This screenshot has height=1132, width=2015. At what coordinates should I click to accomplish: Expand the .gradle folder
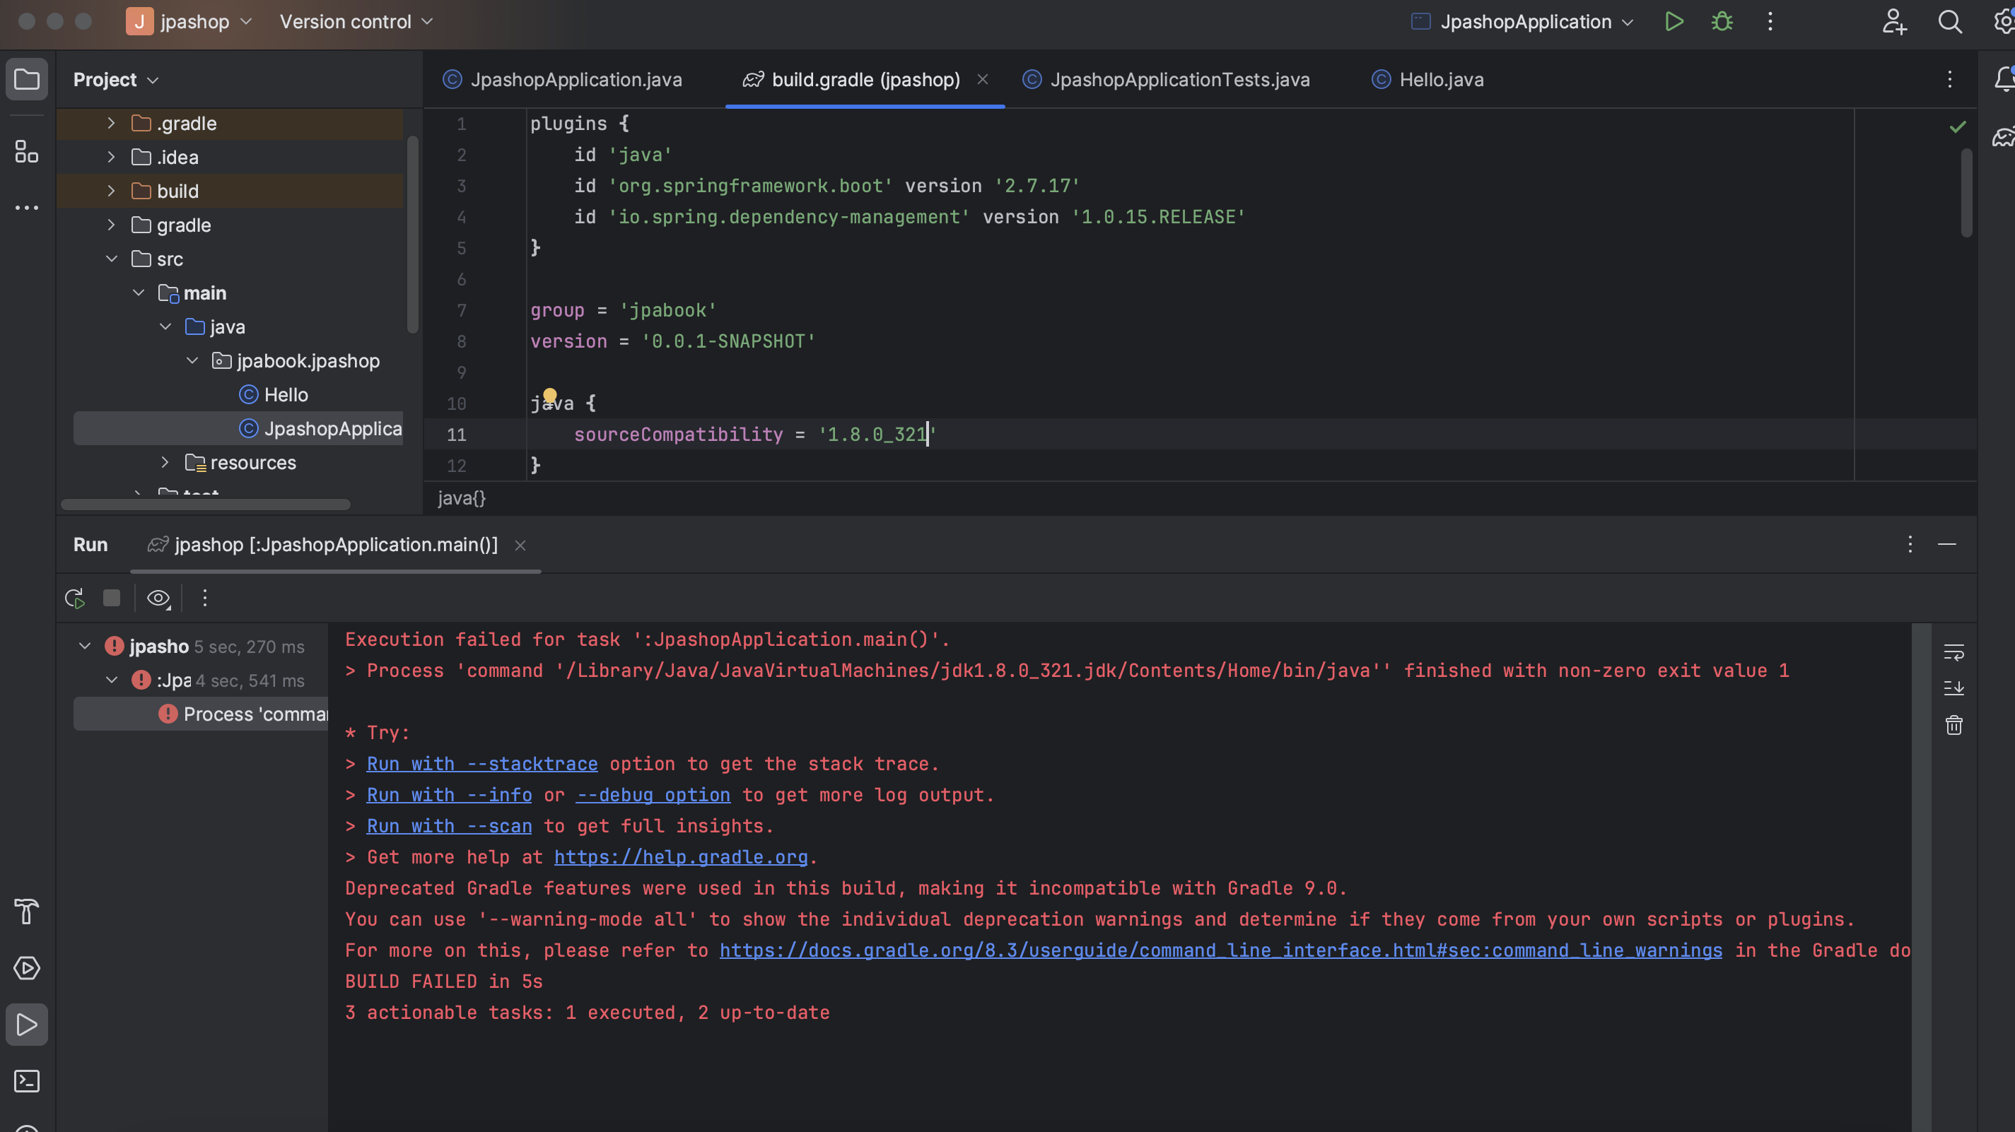point(111,124)
